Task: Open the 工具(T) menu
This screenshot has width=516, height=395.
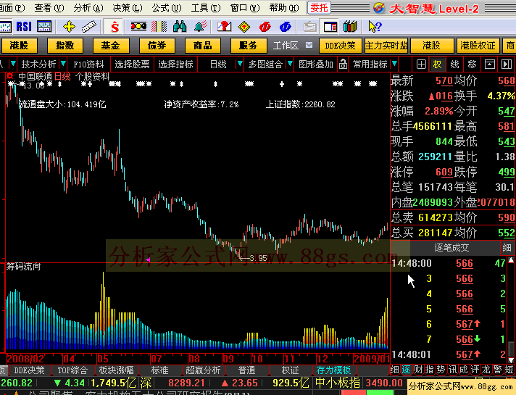Action: [x=206, y=7]
